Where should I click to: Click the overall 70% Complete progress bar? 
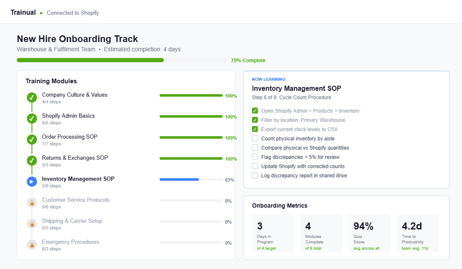[x=122, y=60]
